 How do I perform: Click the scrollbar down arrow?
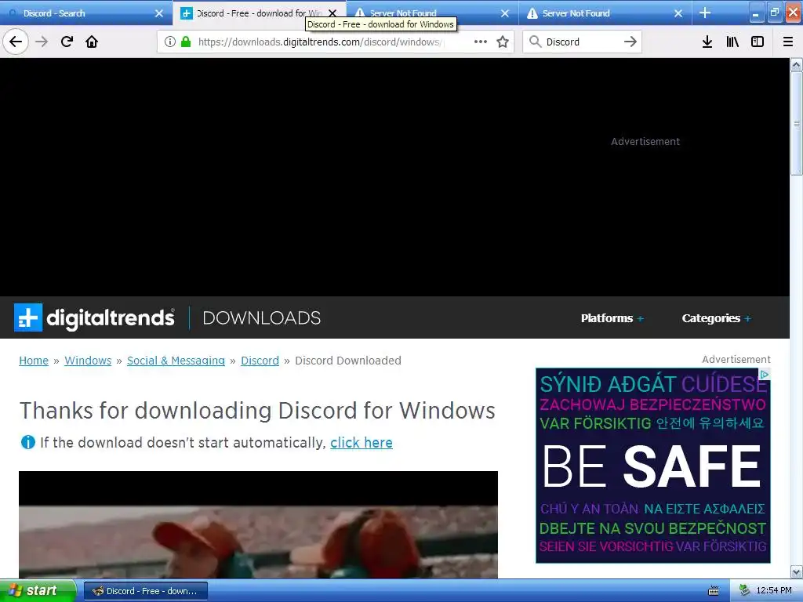797,571
